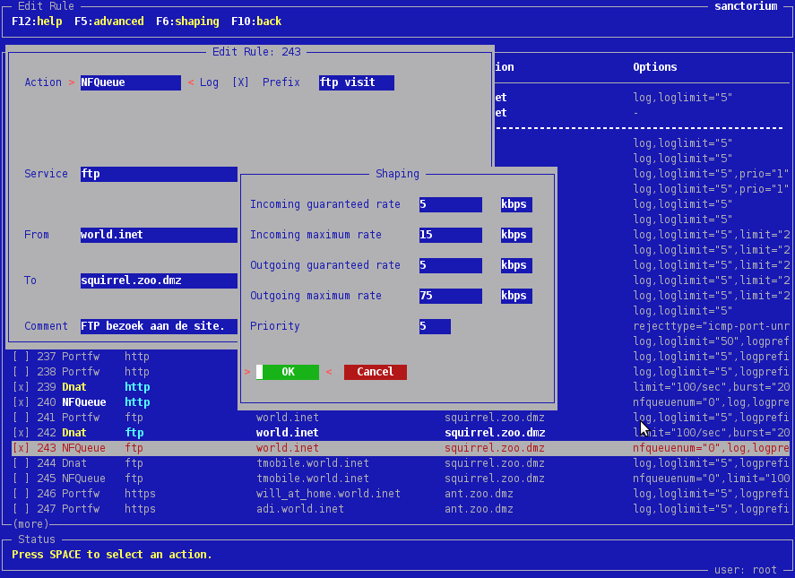Click the red Cancel button
This screenshot has height=578, width=795.
(375, 372)
